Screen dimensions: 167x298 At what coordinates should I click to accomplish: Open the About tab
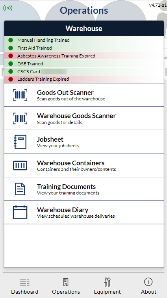(x=148, y=286)
